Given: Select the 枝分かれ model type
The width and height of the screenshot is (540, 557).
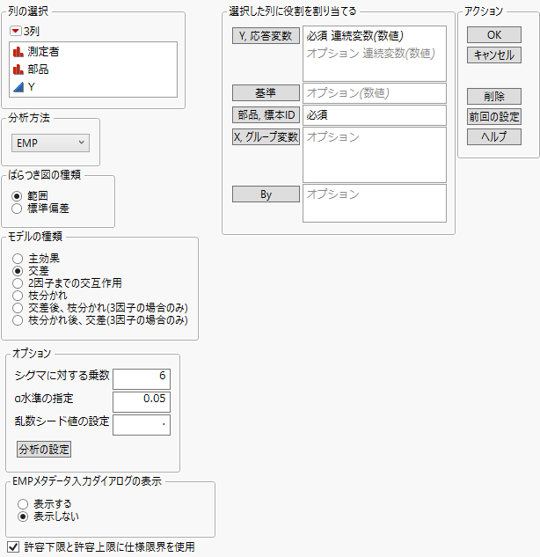Looking at the screenshot, I should (18, 296).
